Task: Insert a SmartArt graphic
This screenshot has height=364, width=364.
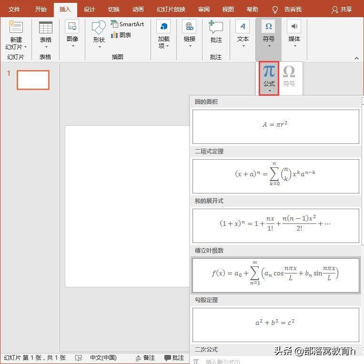Action: click(x=127, y=24)
